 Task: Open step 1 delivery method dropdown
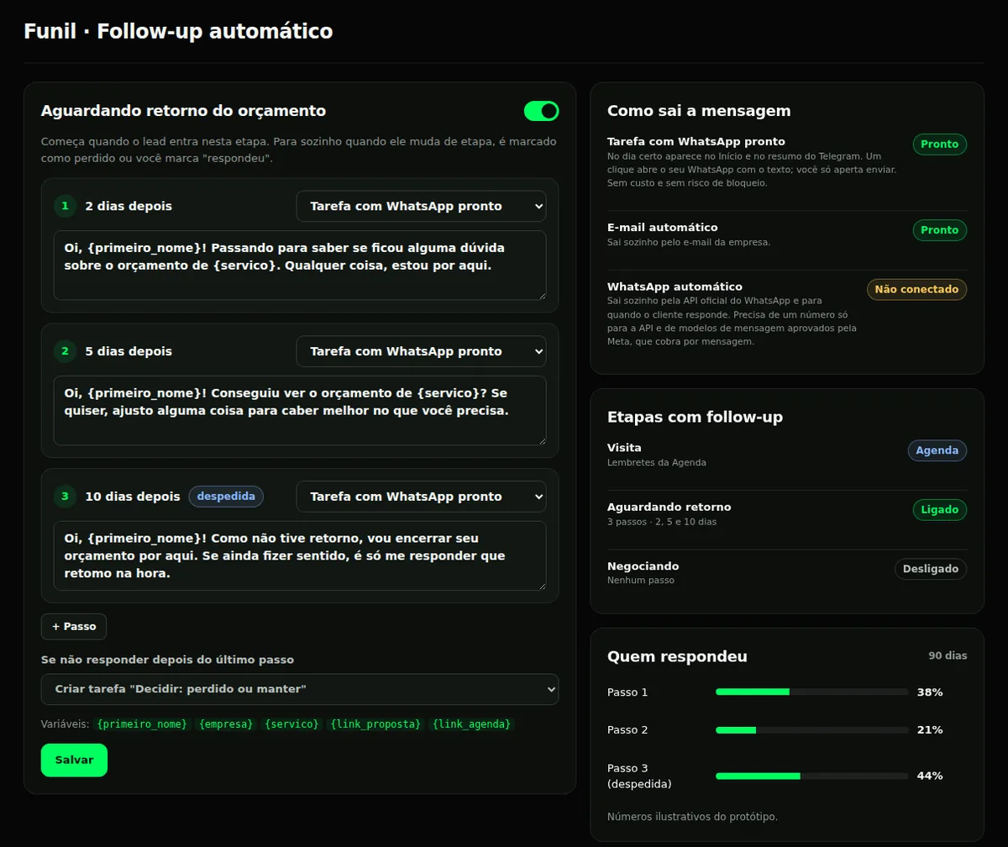tap(421, 206)
